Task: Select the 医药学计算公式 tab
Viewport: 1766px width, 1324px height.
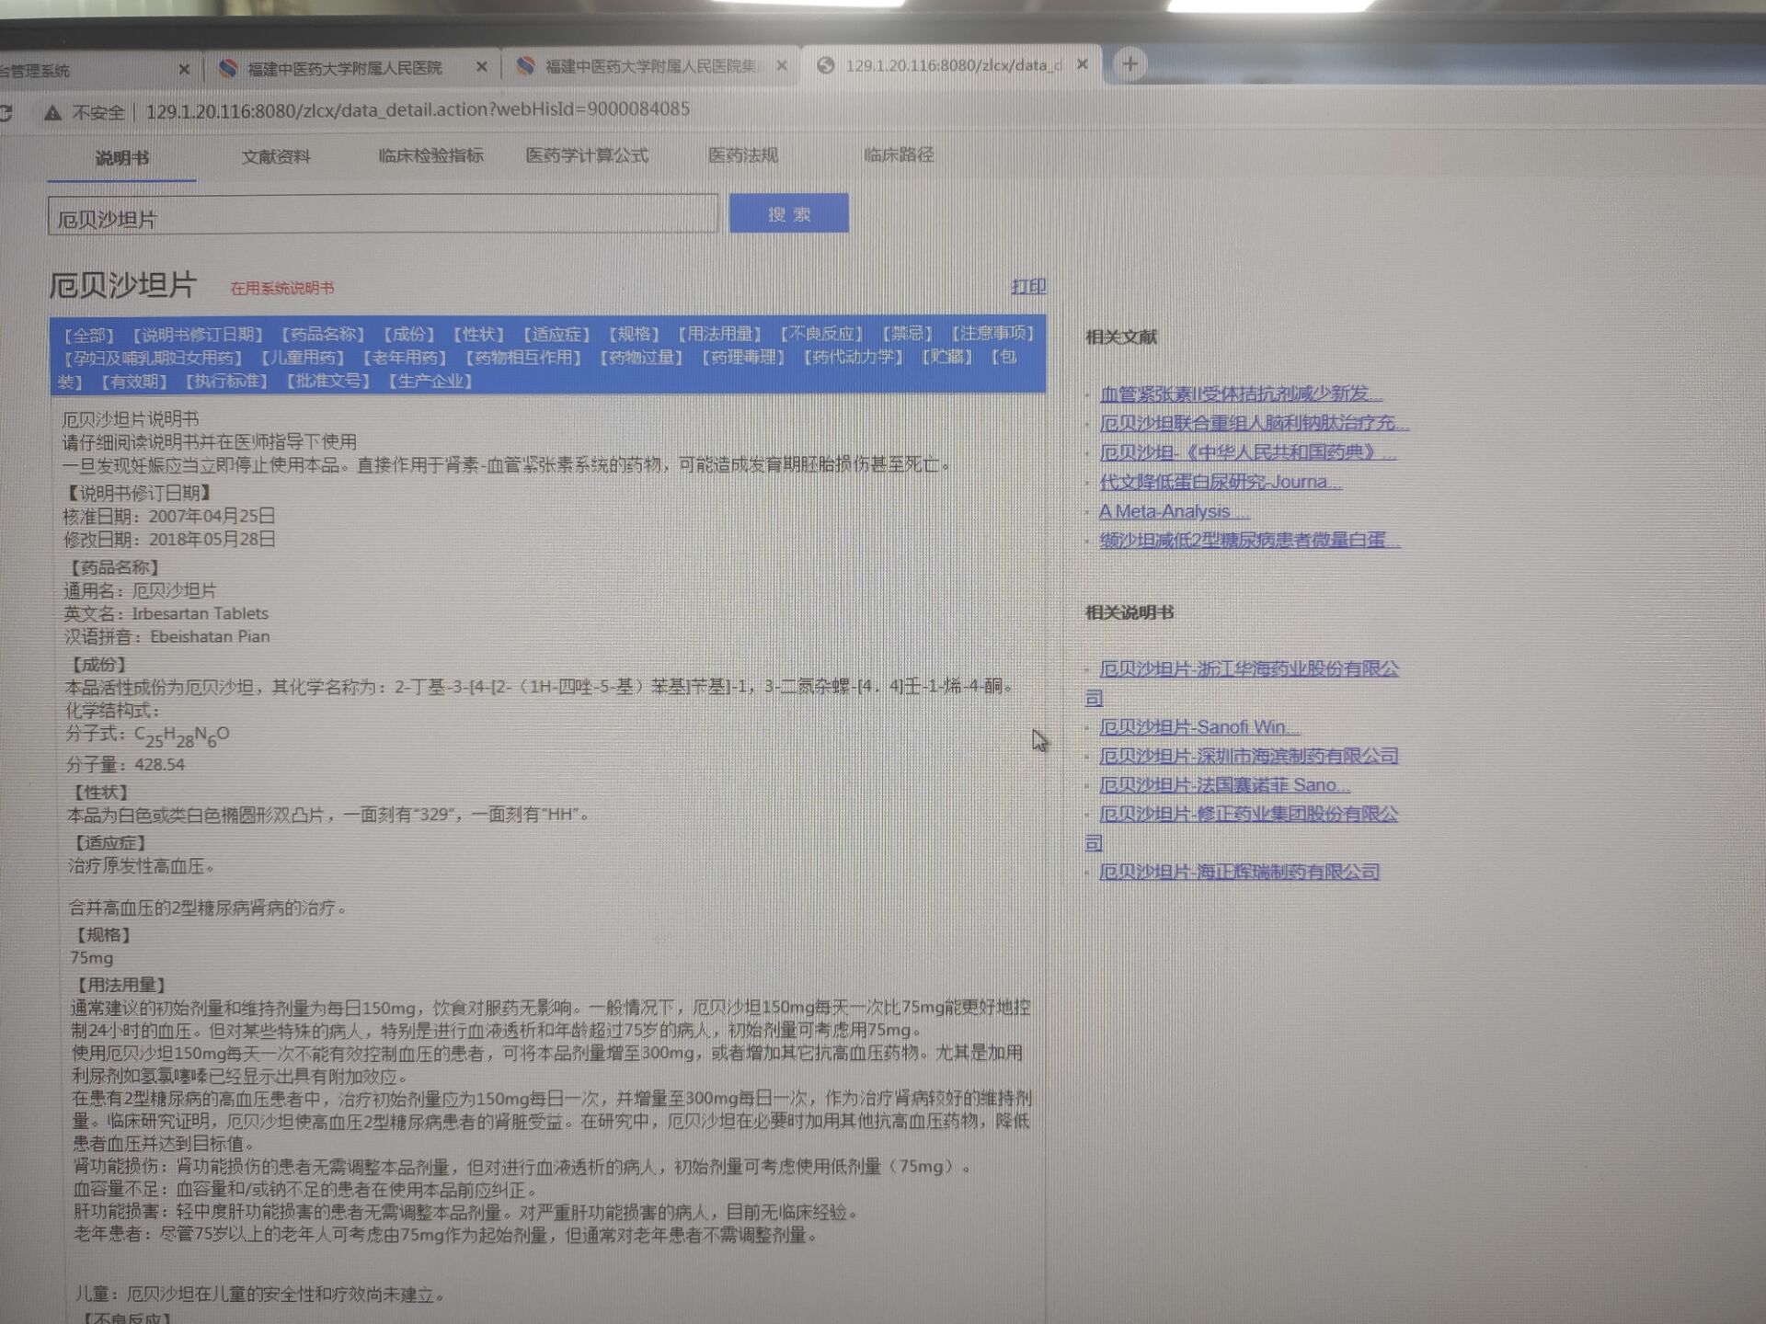Action: (586, 155)
